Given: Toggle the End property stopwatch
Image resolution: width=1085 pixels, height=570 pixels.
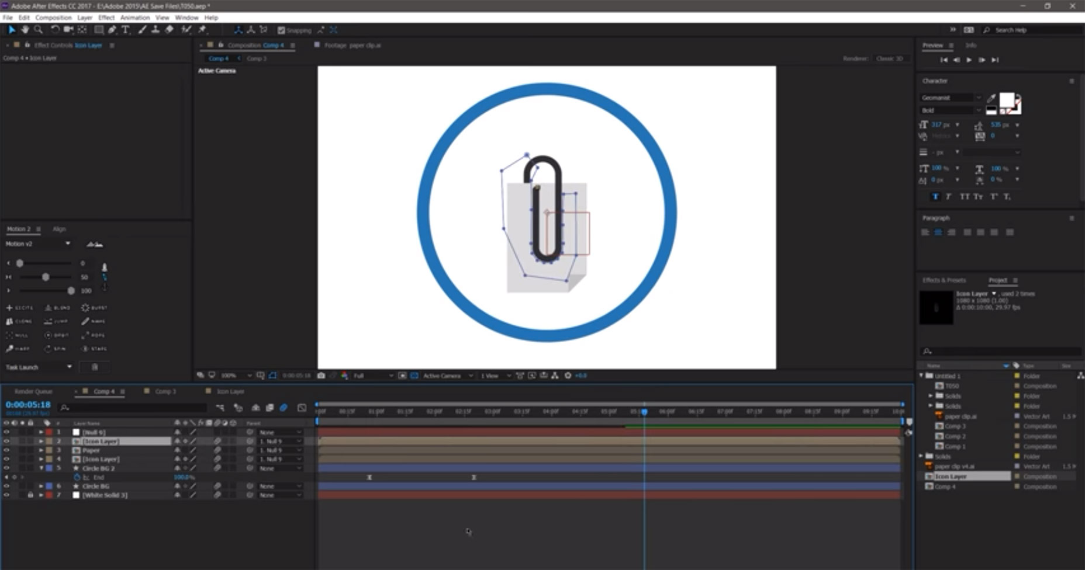Looking at the screenshot, I should 77,477.
